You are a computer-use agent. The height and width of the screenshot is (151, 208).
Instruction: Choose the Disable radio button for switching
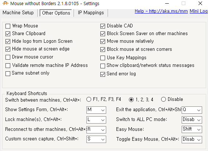coord(163,99)
